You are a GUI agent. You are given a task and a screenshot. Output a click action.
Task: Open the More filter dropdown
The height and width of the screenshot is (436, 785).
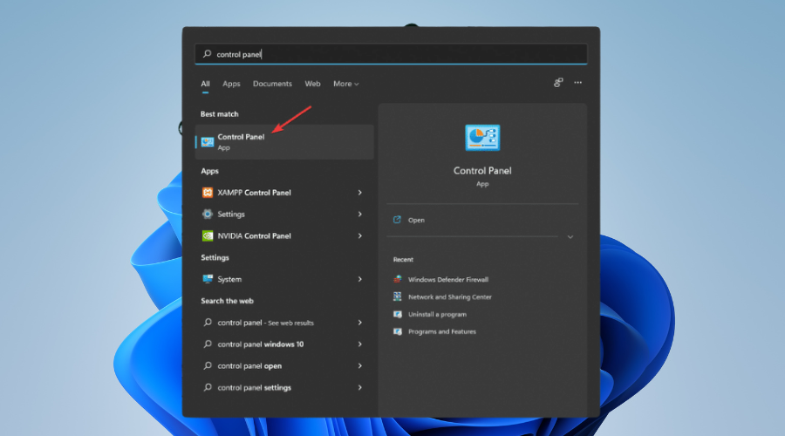tap(346, 84)
